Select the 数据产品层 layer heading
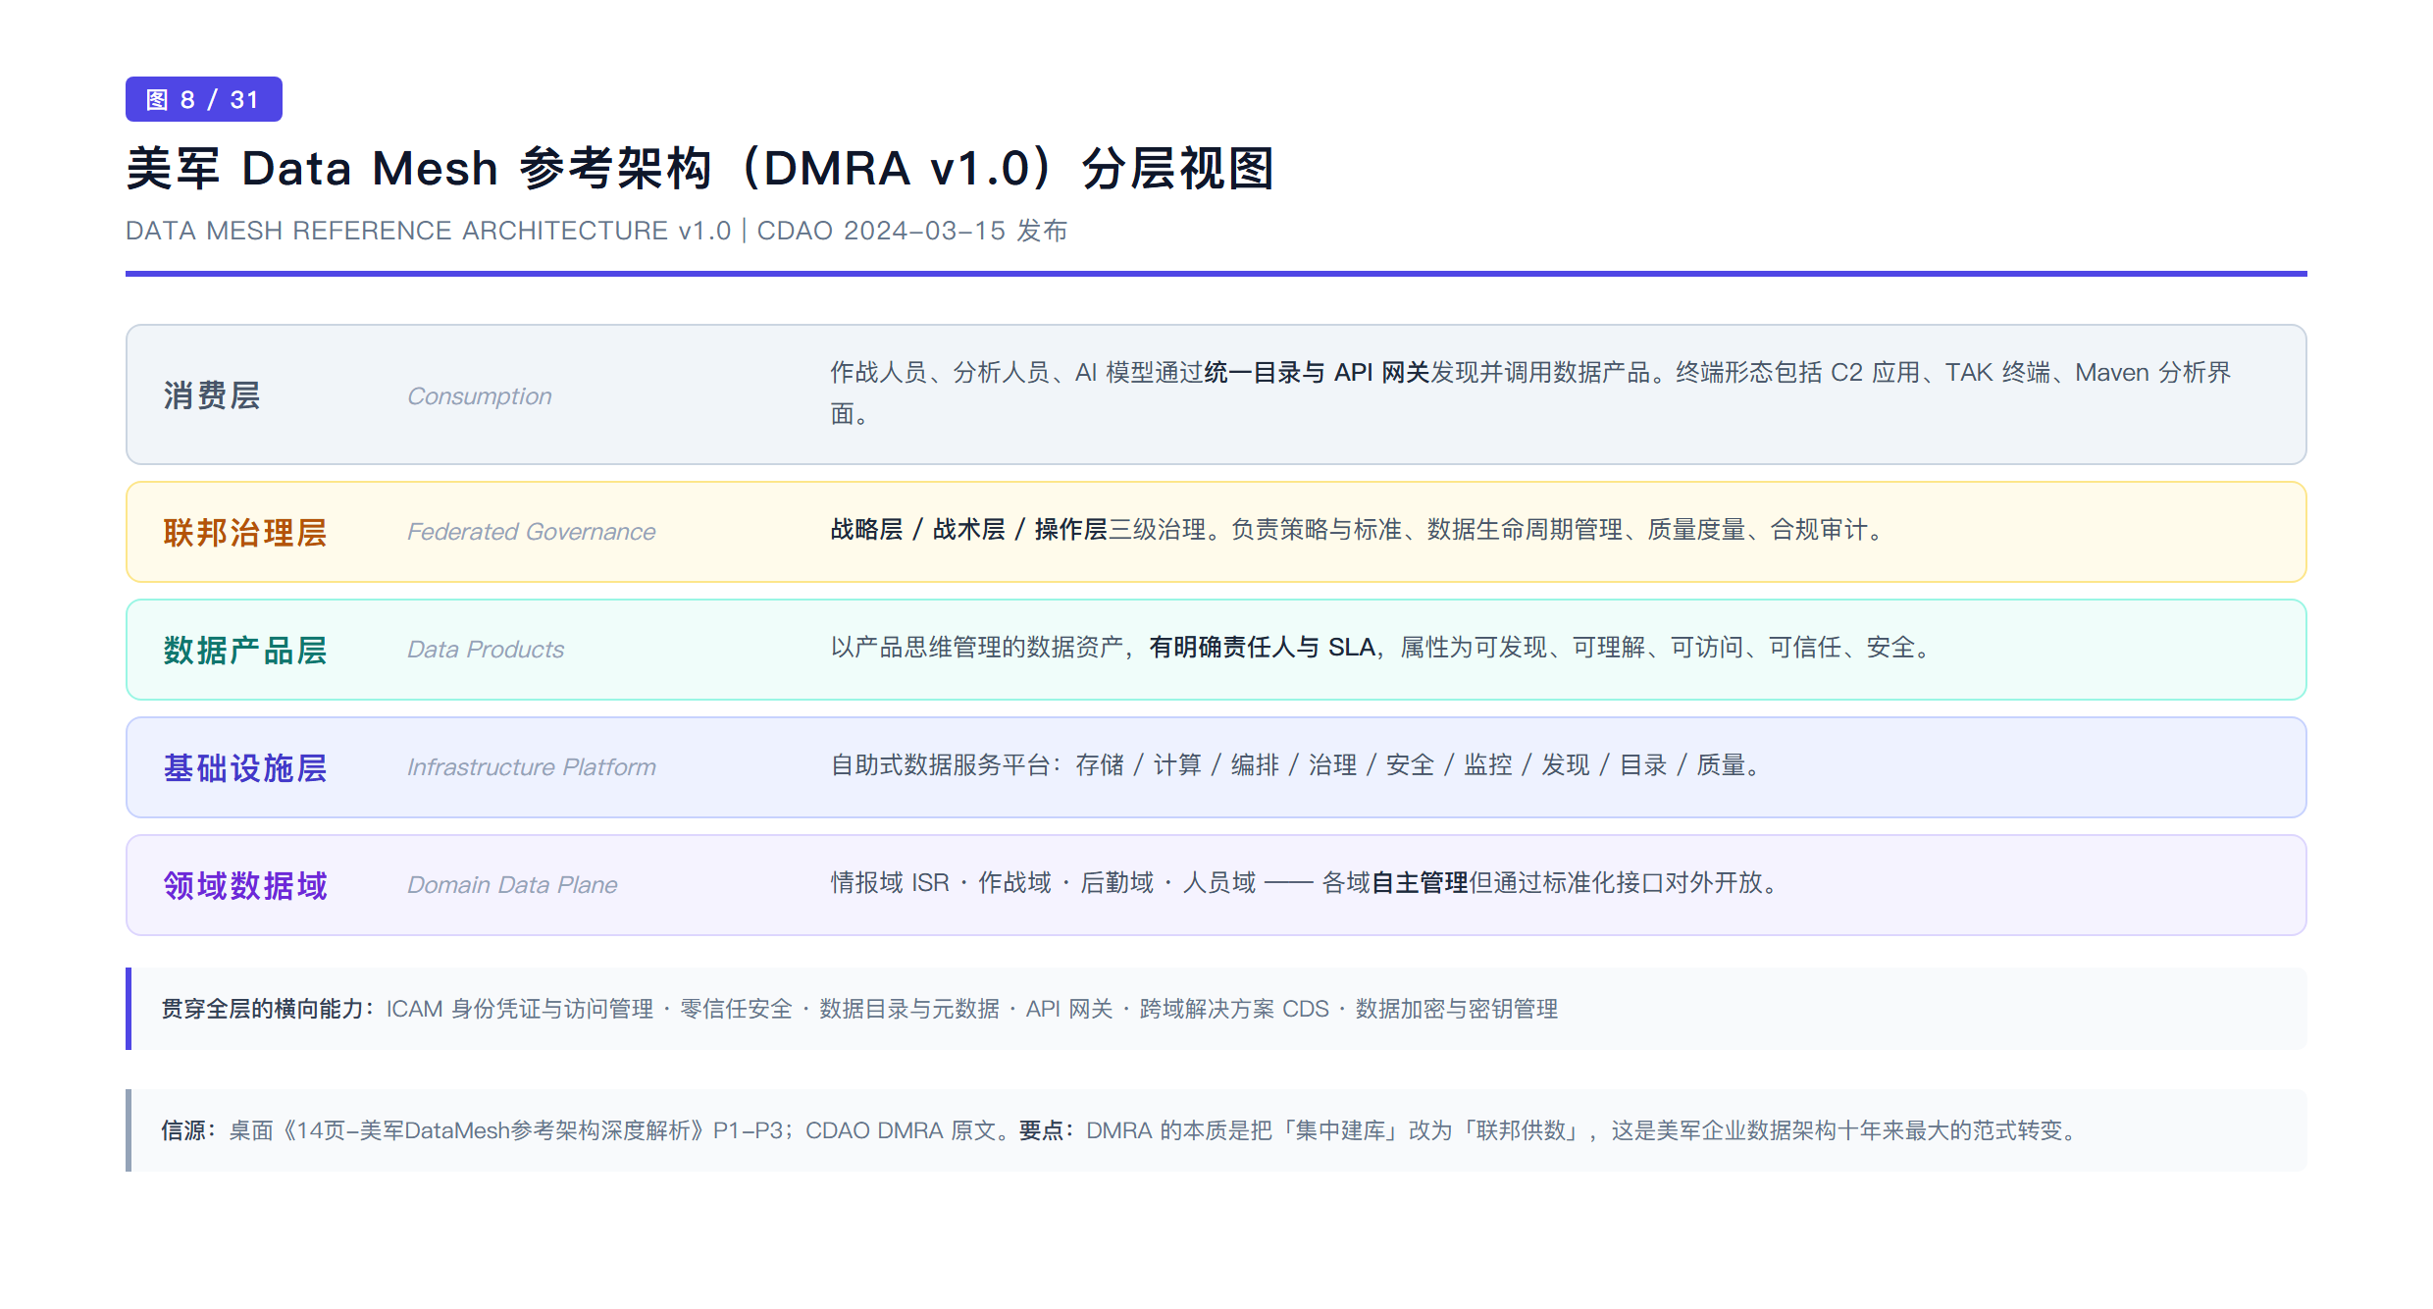This screenshot has height=1309, width=2433. tap(245, 651)
